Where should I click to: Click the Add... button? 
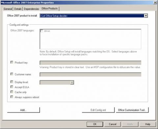pyautogui.click(x=23, y=110)
